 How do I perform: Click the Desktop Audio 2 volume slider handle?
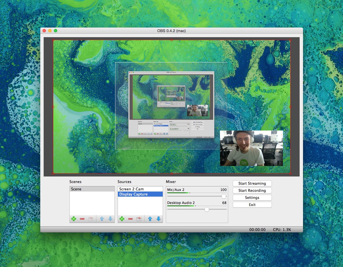[207, 209]
